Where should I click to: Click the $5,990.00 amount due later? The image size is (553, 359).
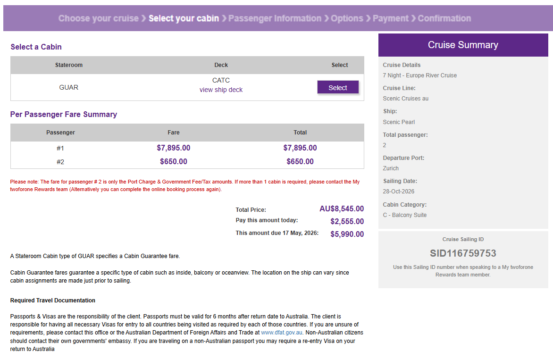pyautogui.click(x=347, y=234)
